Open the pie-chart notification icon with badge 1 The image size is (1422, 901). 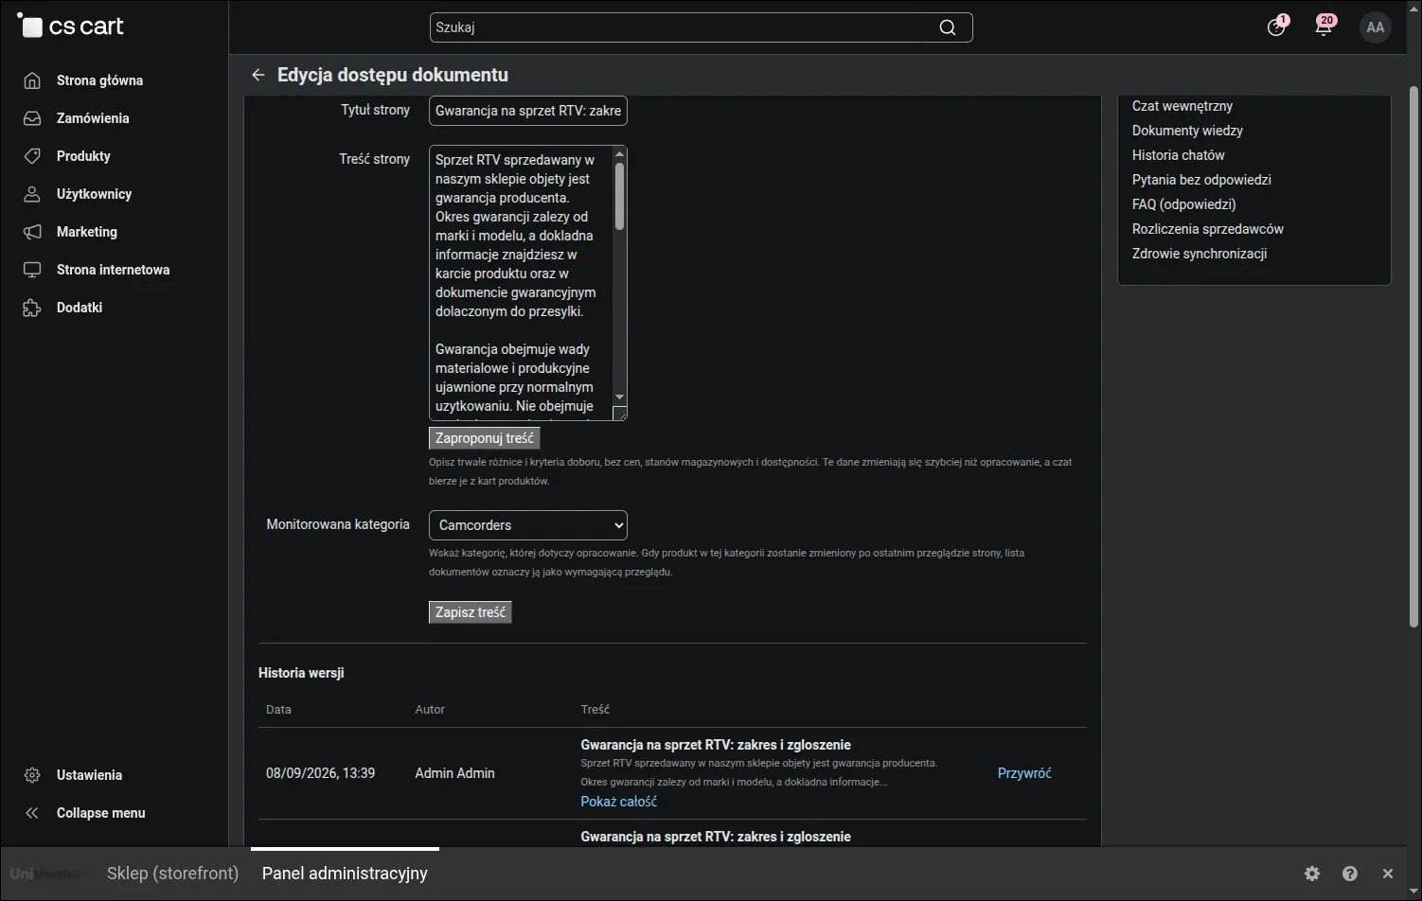[1277, 26]
